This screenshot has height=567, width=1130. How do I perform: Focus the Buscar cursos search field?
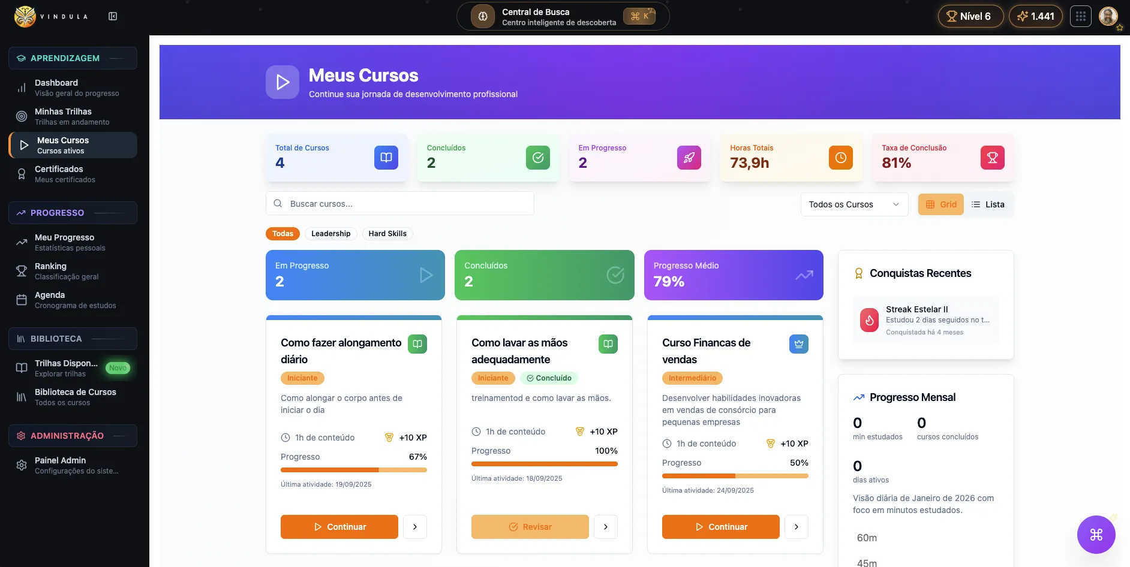pyautogui.click(x=399, y=204)
